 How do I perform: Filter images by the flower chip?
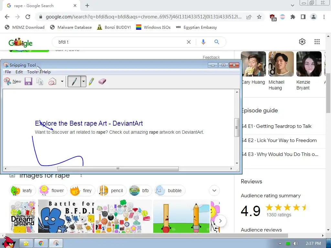coord(53,191)
